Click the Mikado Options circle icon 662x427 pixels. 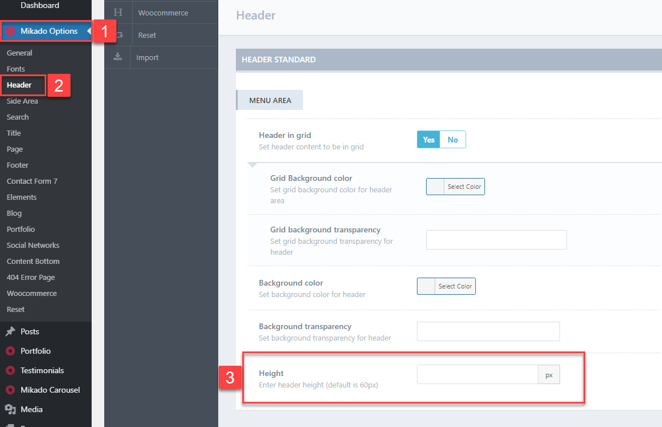10,31
